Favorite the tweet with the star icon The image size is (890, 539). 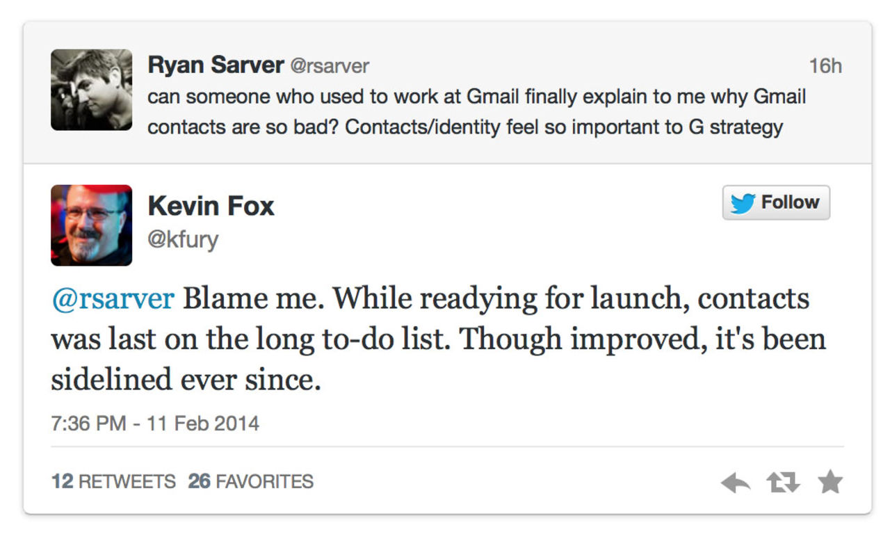click(830, 481)
